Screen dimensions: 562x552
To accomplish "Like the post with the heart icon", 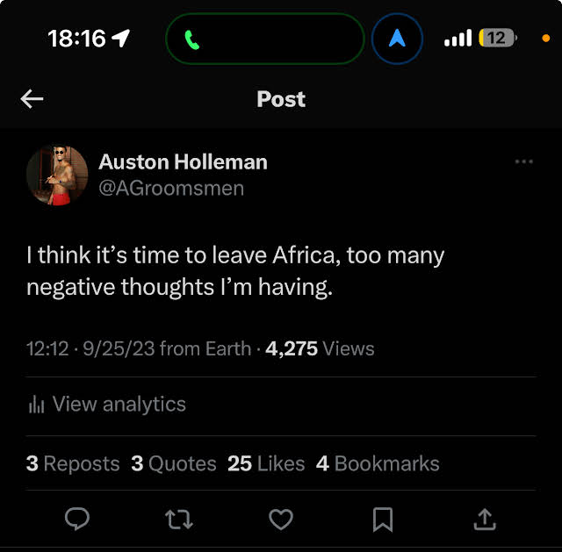I will 281,519.
